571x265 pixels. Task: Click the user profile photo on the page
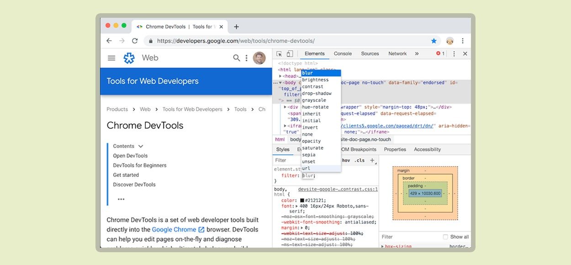tap(259, 58)
